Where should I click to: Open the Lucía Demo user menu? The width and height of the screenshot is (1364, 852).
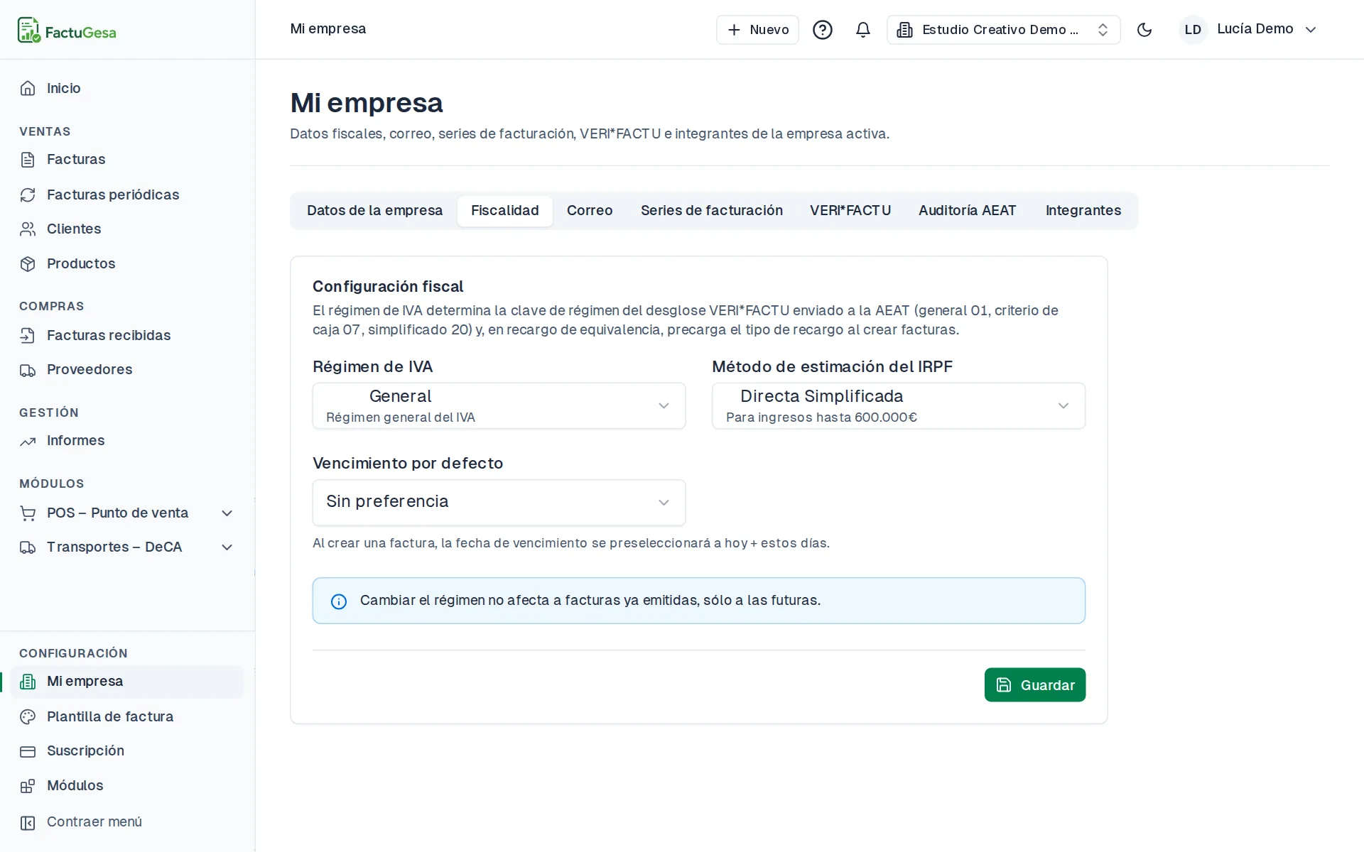click(1248, 30)
